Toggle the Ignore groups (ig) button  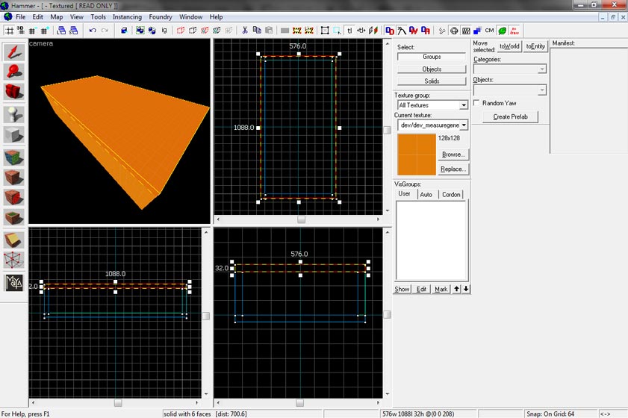click(164, 31)
